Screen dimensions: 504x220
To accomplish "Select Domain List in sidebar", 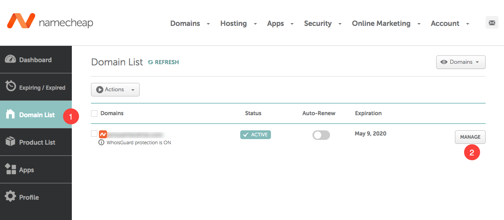I will [36, 114].
